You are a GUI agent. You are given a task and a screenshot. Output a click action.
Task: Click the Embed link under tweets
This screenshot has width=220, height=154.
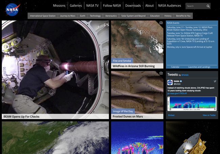171,115
